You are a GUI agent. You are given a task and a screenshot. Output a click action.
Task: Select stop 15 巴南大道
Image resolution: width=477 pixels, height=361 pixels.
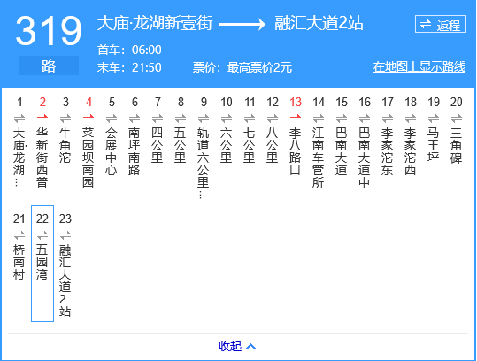(342, 151)
